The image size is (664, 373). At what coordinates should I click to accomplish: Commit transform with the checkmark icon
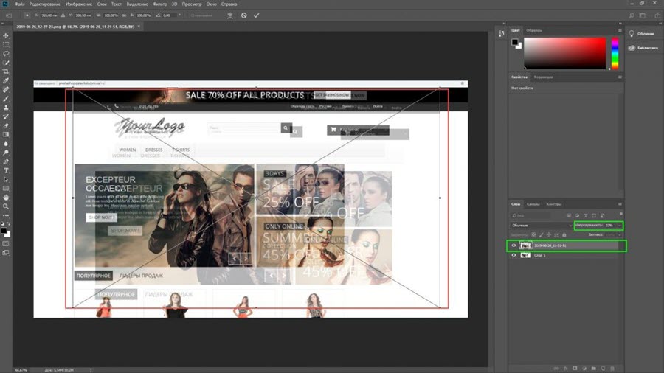point(256,15)
